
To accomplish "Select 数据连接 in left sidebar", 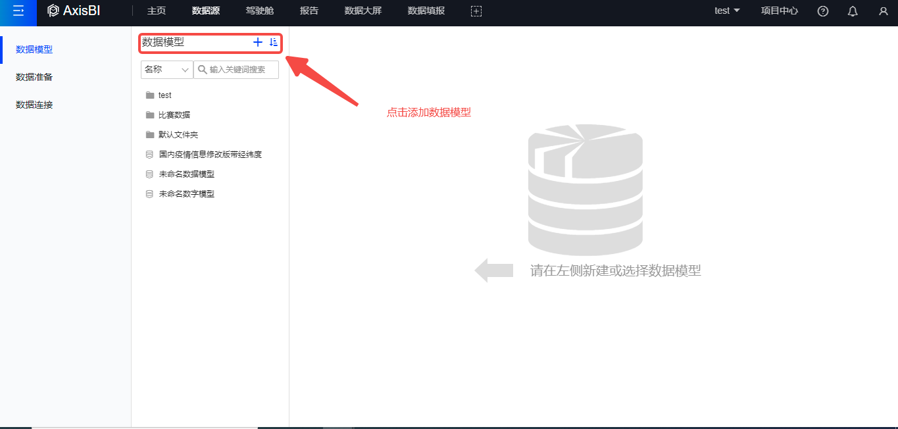I will [x=34, y=105].
